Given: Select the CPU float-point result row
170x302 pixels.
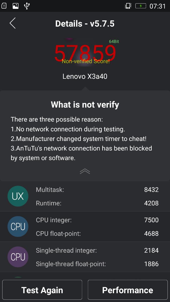Looking at the screenshot, I should [x=97, y=234].
